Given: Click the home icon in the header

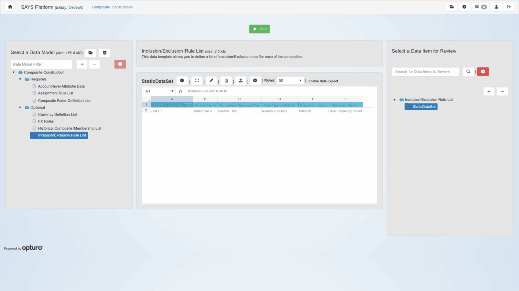Looking at the screenshot, I should pyautogui.click(x=10, y=7).
